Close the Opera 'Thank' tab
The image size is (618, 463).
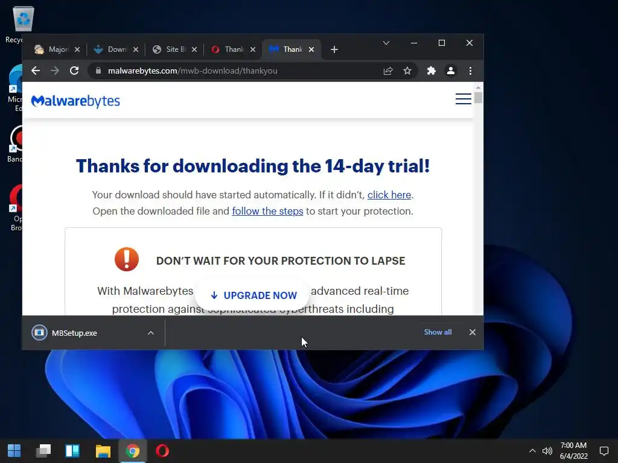pyautogui.click(x=253, y=49)
